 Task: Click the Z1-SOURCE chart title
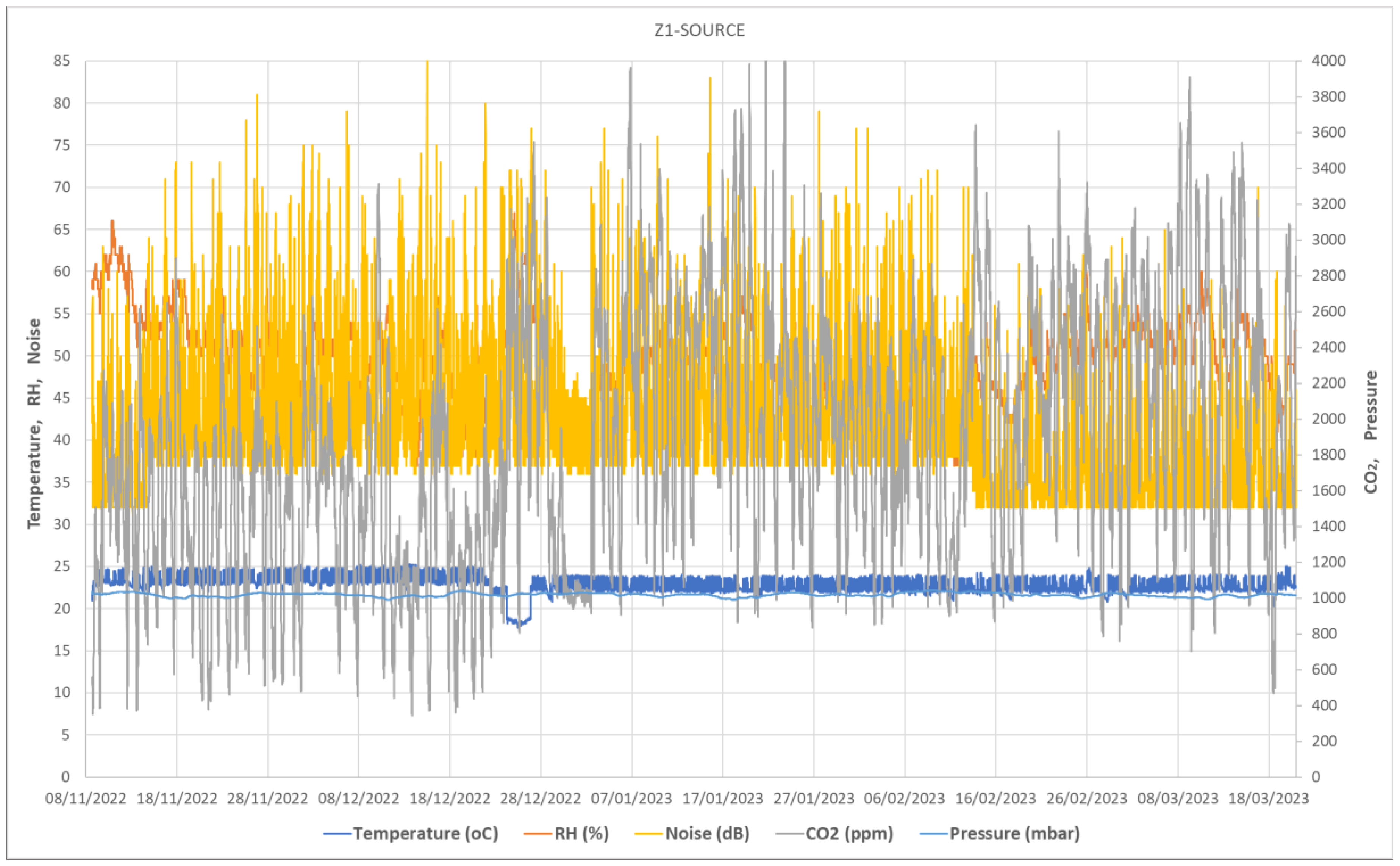(x=699, y=30)
